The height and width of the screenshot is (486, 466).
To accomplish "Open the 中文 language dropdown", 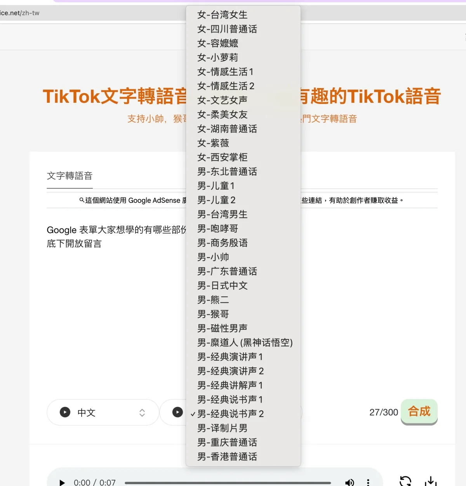I will pyautogui.click(x=103, y=412).
